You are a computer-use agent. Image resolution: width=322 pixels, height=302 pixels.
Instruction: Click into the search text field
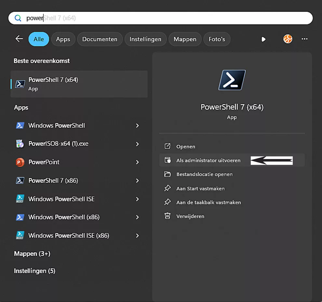coord(160,18)
